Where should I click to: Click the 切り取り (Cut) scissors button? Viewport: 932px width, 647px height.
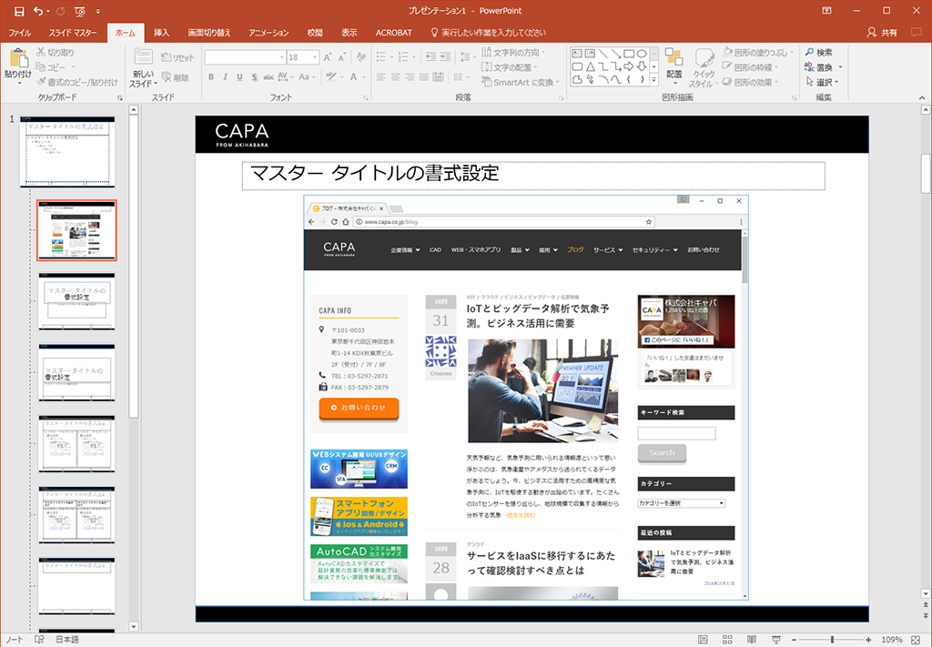pos(56,52)
